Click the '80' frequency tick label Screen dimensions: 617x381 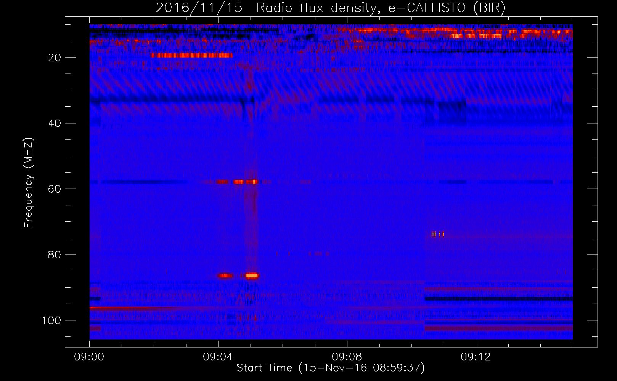click(55, 255)
